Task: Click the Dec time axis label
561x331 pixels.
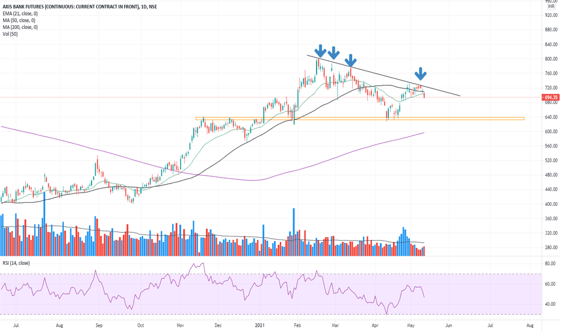Action: coord(218,325)
